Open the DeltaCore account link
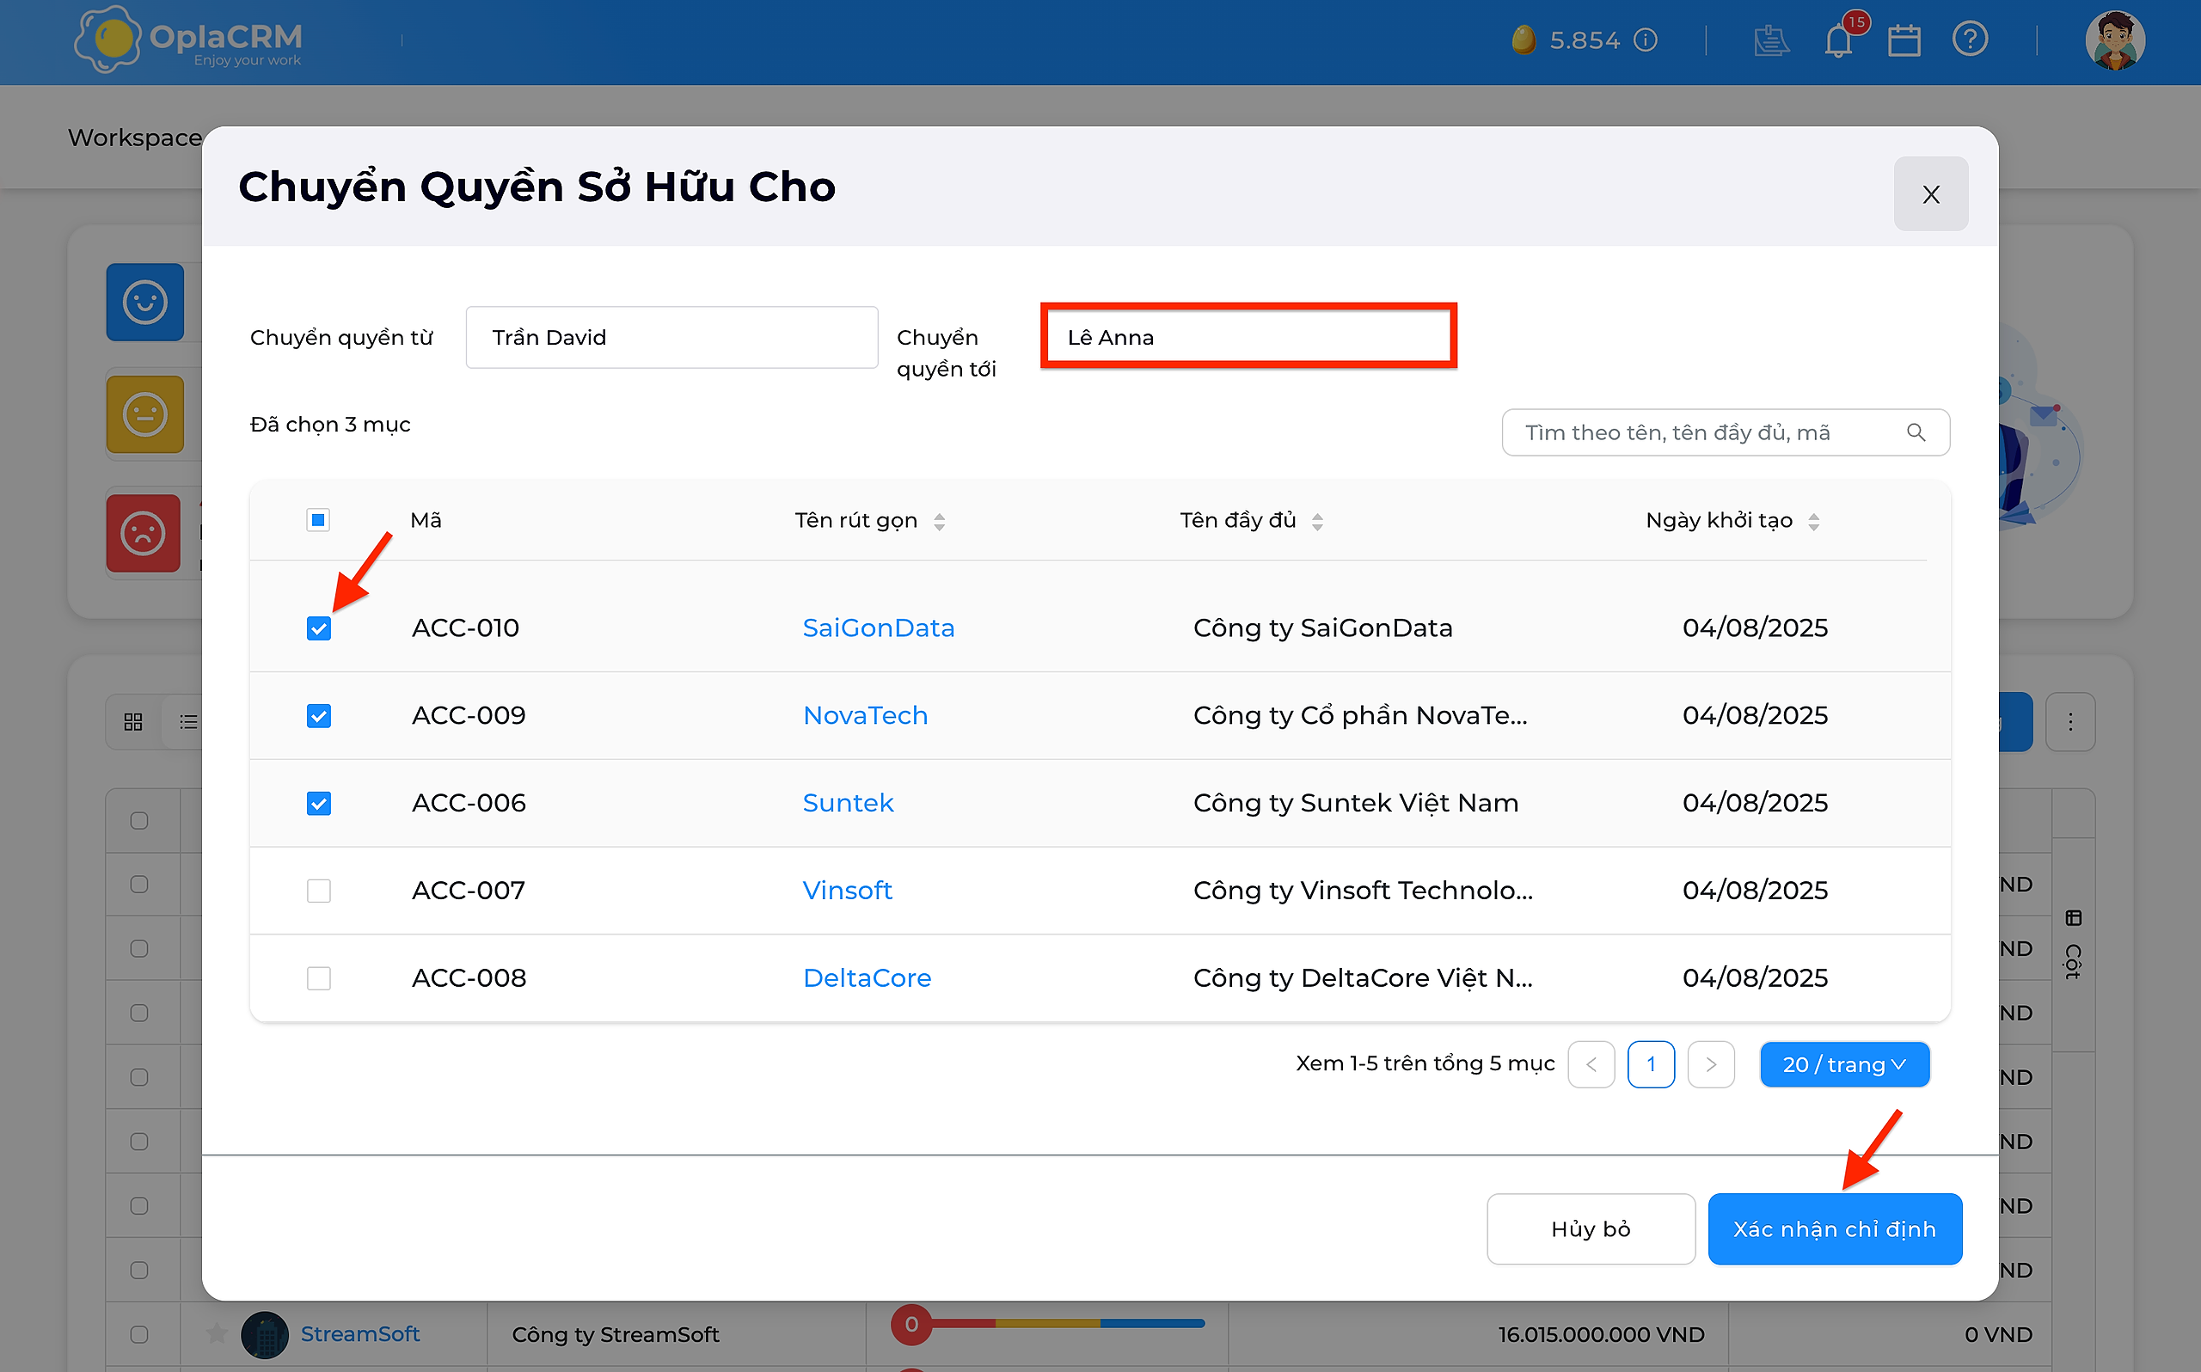The height and width of the screenshot is (1372, 2201). coord(868,978)
